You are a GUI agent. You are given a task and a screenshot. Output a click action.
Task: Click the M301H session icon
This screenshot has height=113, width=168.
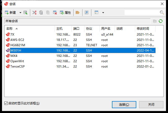(x=8, y=50)
